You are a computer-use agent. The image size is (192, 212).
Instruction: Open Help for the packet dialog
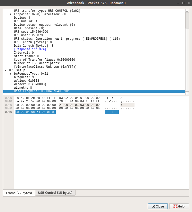point(179,206)
